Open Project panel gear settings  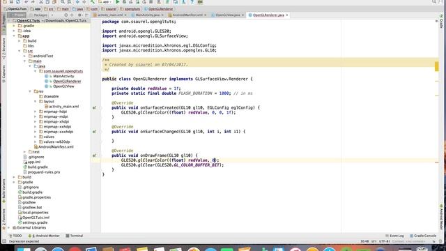click(80, 15)
